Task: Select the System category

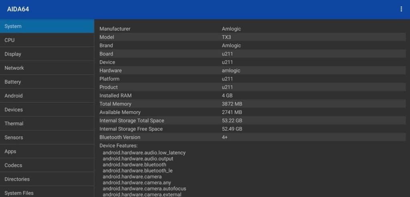Action: tap(47, 26)
